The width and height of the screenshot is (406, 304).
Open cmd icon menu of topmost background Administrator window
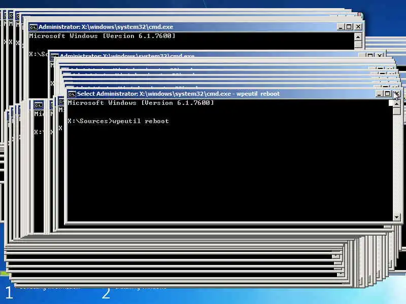(33, 27)
